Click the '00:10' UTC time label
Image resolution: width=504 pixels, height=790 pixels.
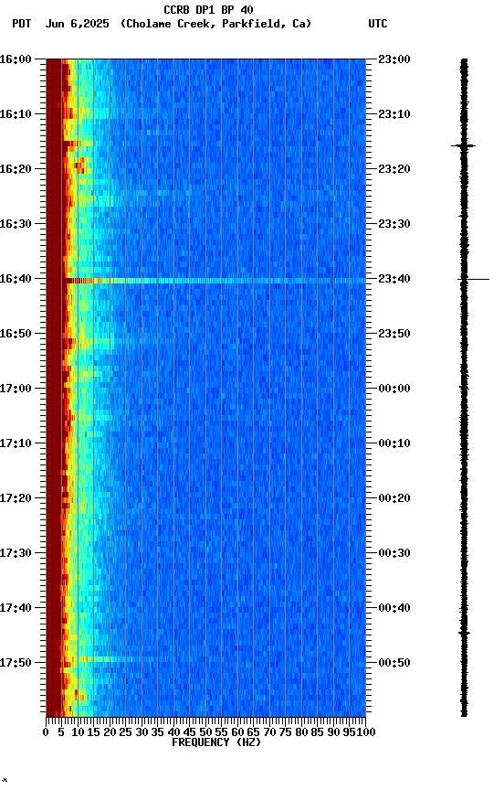coord(394,443)
